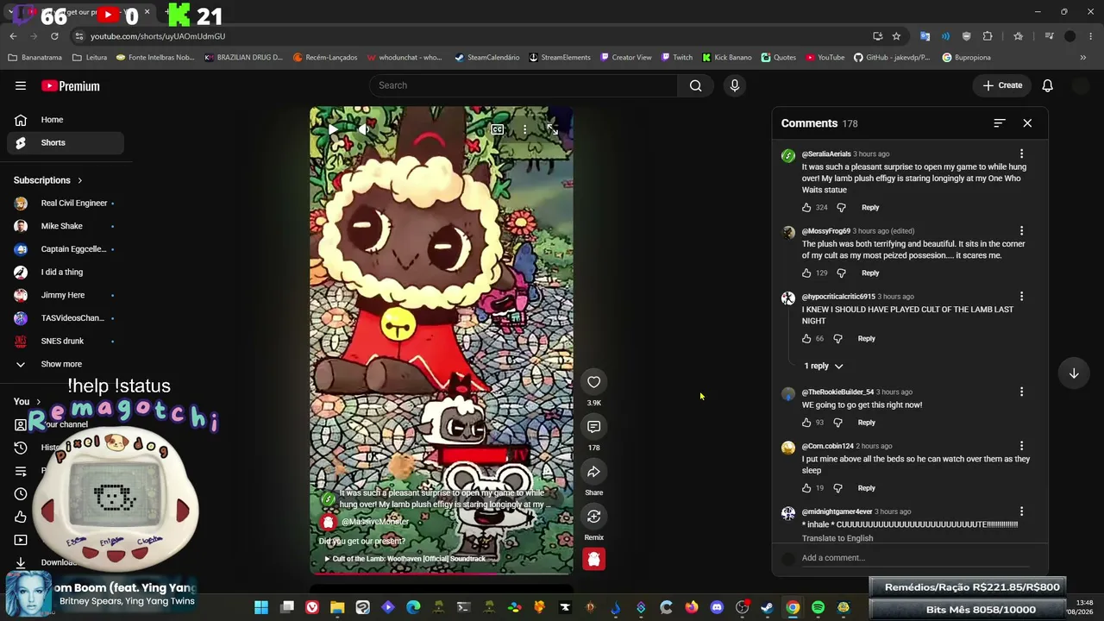Like the @hypocriticalcritic6915 comment
Screen dimensions: 1104x621
pos(806,339)
